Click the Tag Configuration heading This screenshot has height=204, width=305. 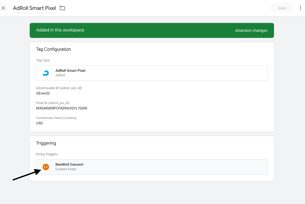[x=54, y=49]
